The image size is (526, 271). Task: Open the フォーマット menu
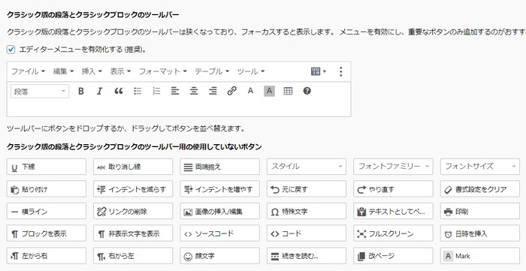click(163, 71)
